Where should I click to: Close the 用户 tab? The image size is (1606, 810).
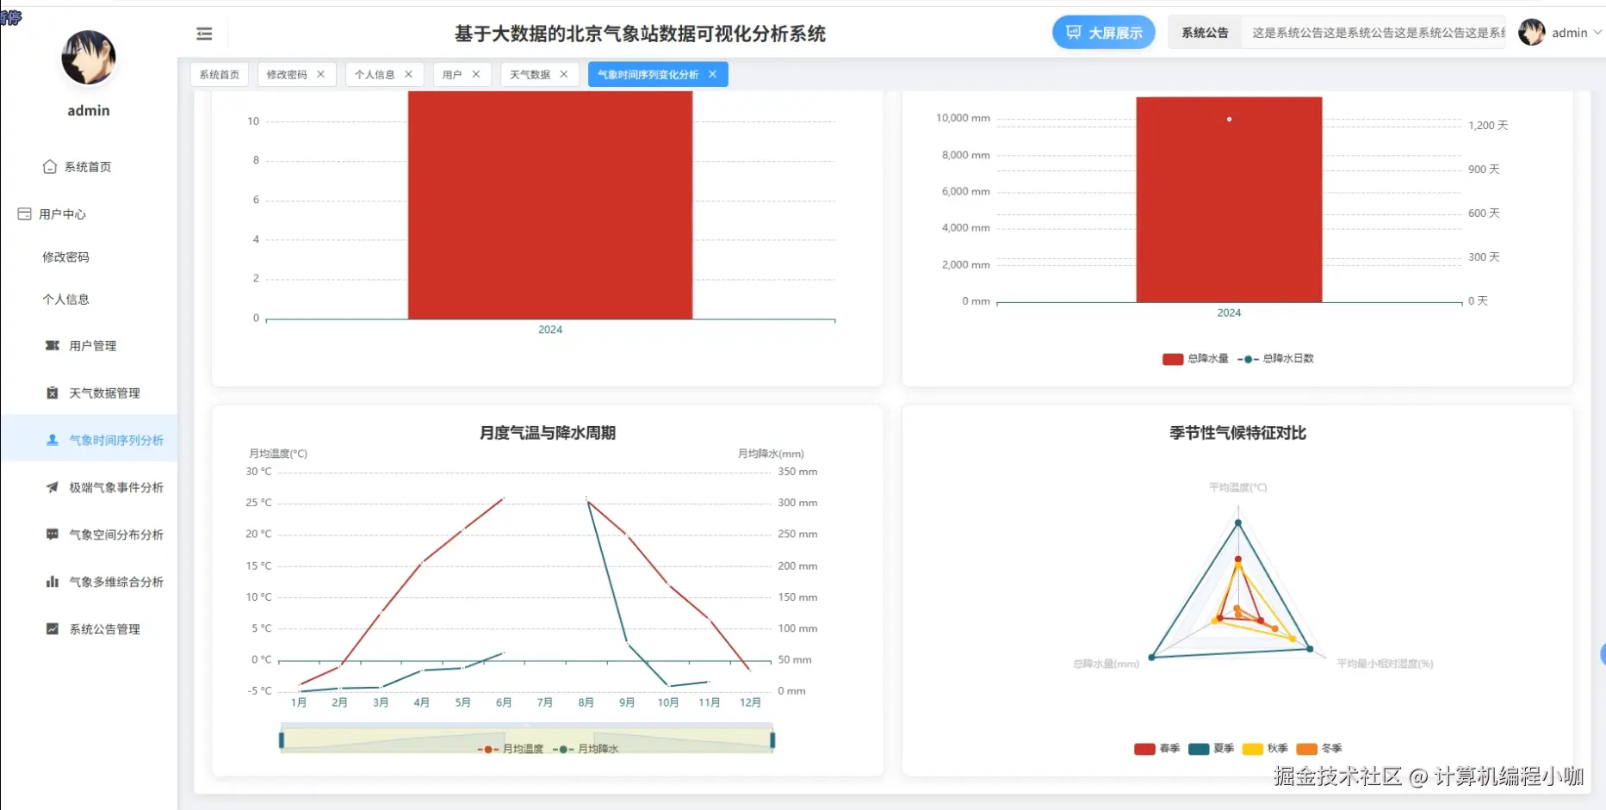[x=476, y=75]
